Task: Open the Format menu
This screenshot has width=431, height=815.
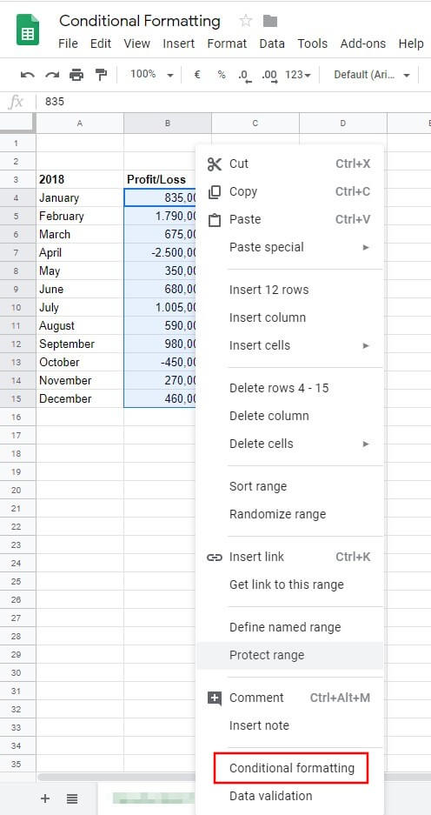Action: pos(227,43)
